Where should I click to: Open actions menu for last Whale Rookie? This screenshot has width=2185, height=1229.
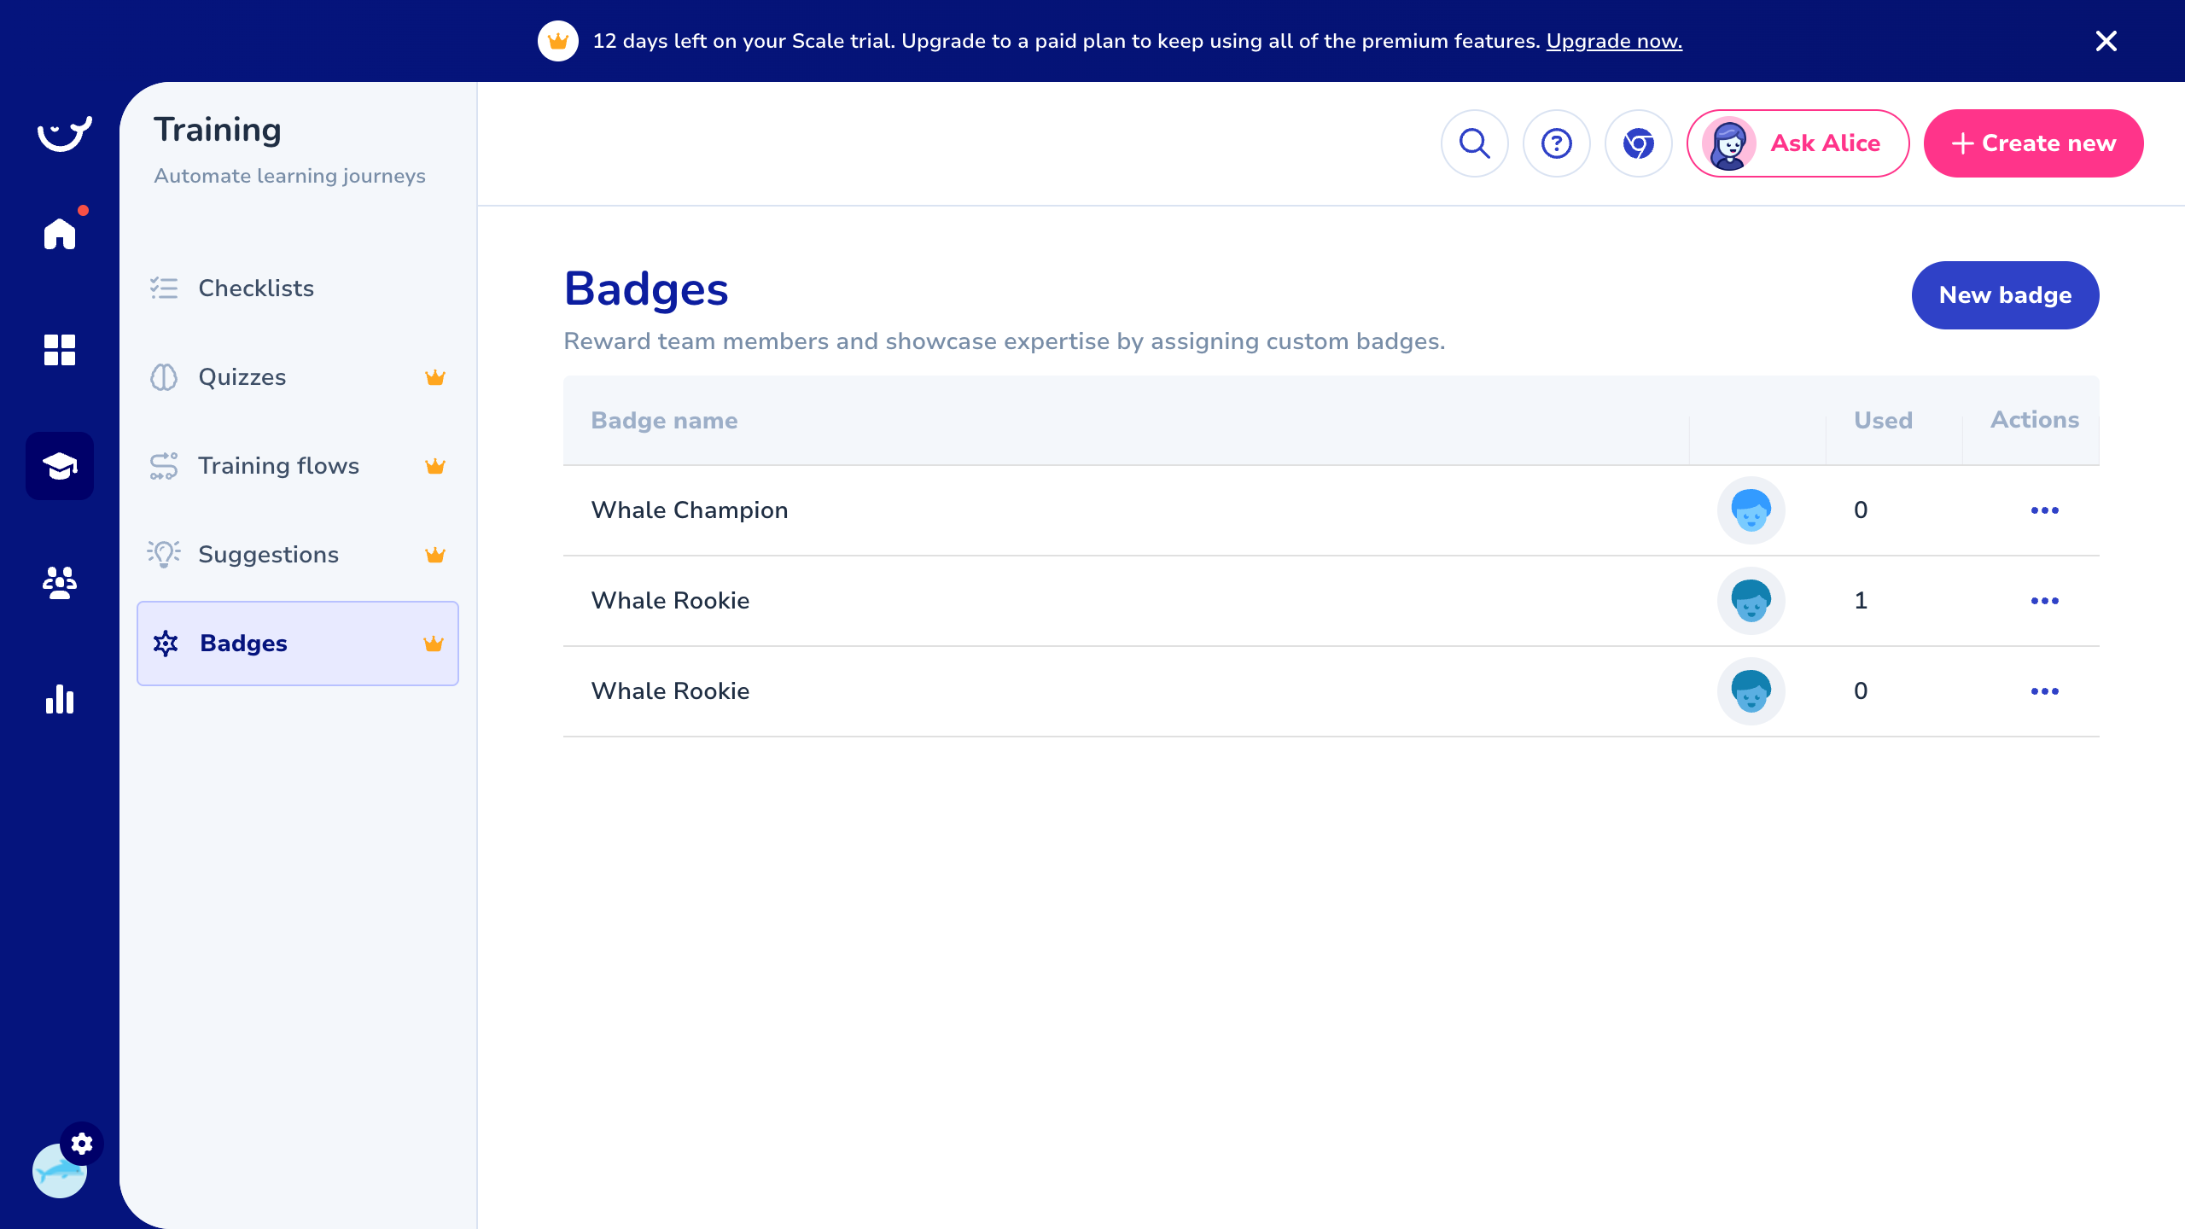point(2045,691)
